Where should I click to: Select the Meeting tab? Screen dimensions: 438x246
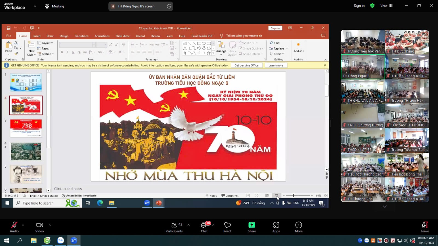tap(55, 6)
